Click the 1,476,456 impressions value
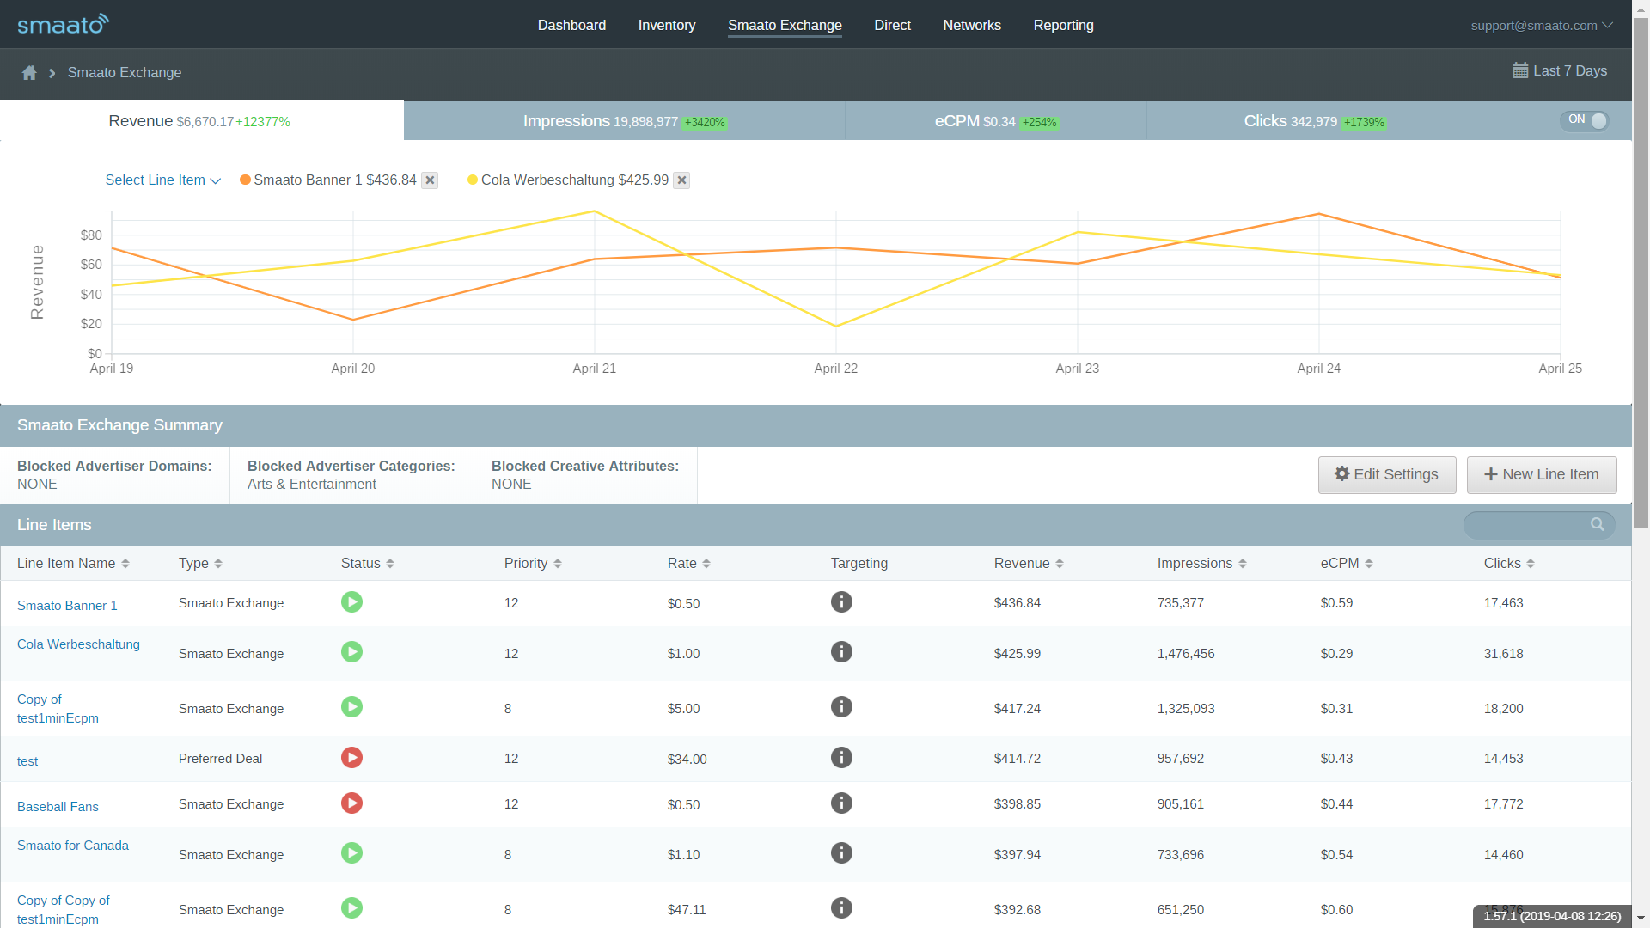Viewport: 1650px width, 928px height. click(1186, 654)
